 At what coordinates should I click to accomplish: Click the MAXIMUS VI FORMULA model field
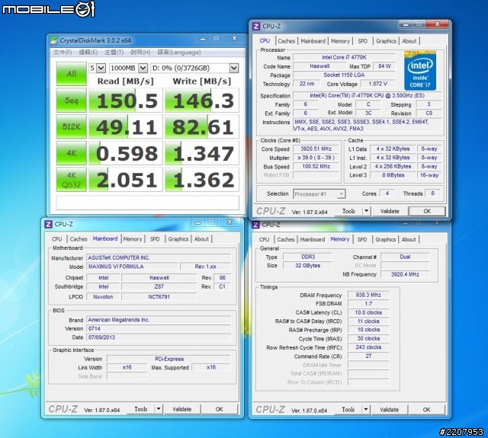[x=133, y=267]
